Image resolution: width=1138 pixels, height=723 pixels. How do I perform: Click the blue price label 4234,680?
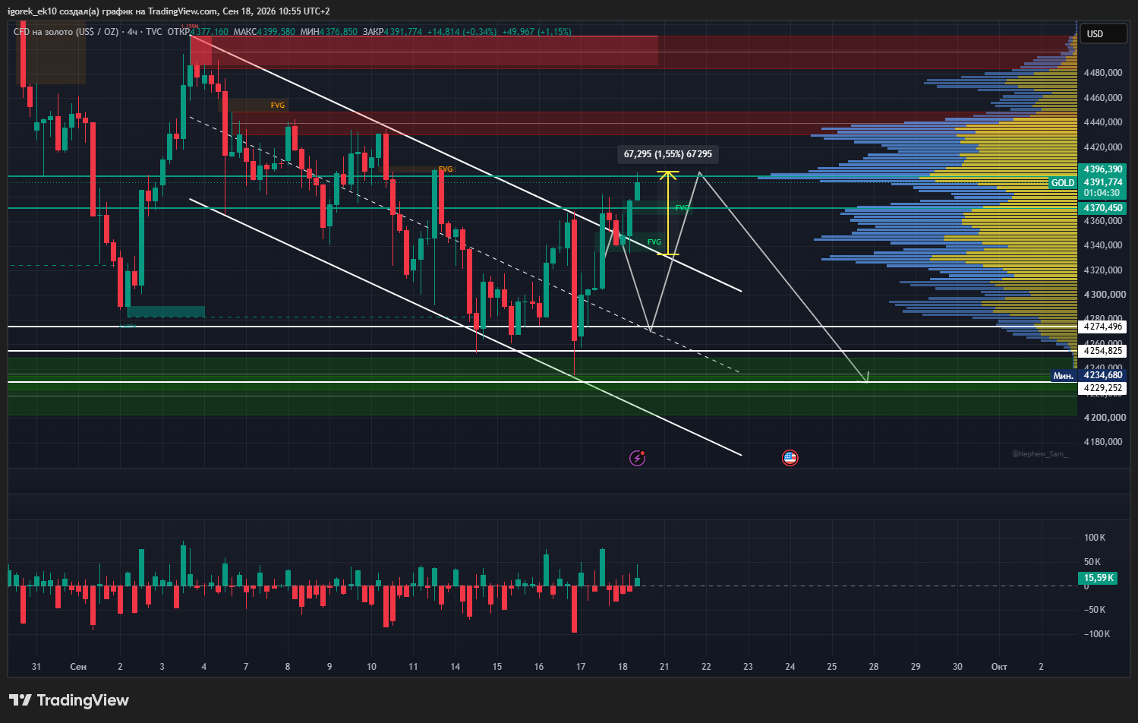pyautogui.click(x=1103, y=375)
